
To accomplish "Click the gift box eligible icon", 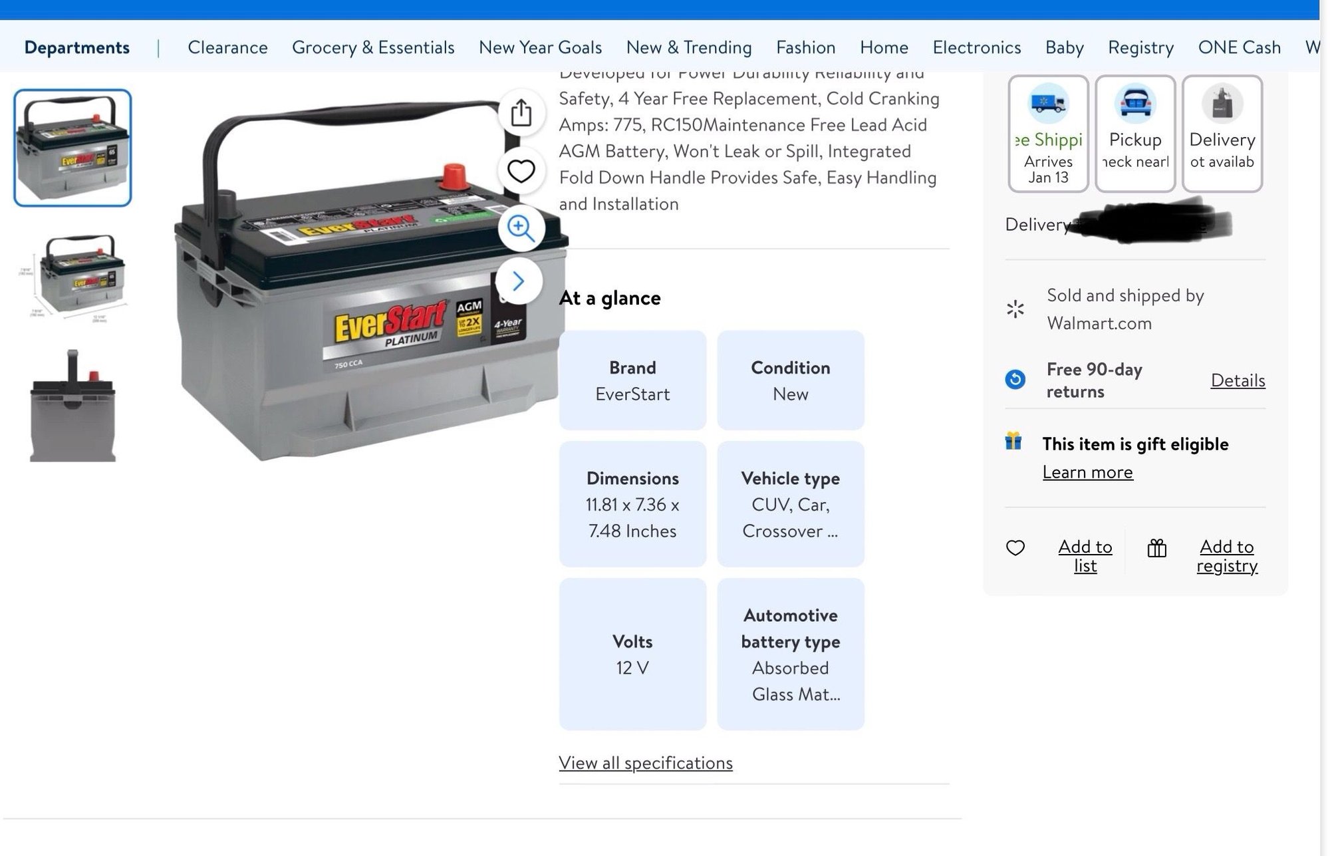I will (x=1013, y=441).
